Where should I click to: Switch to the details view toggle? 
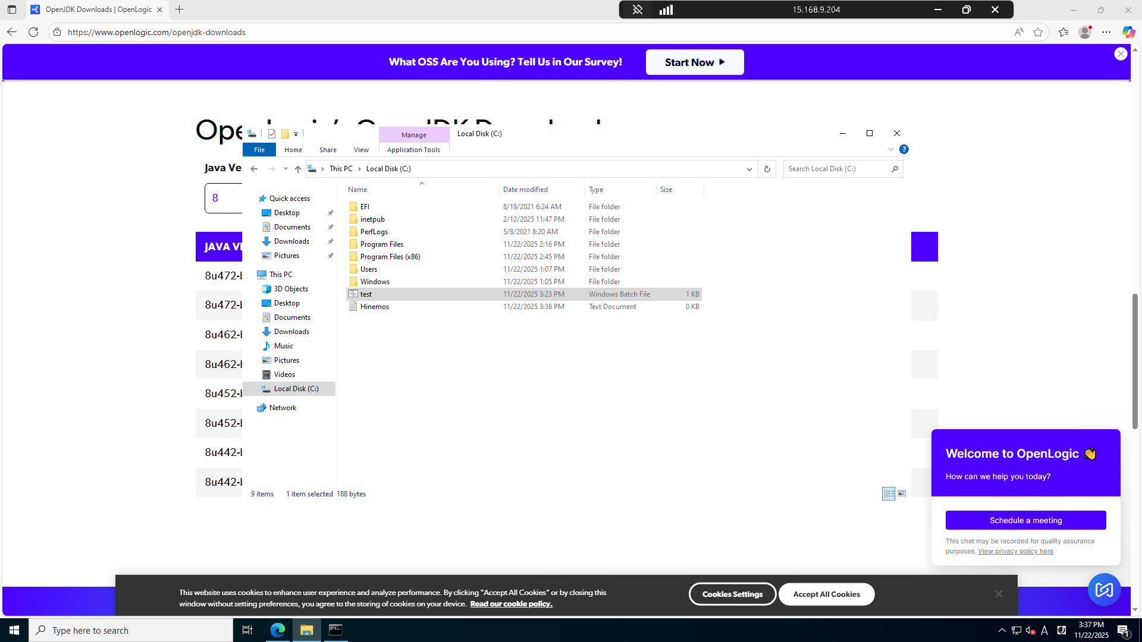click(889, 494)
